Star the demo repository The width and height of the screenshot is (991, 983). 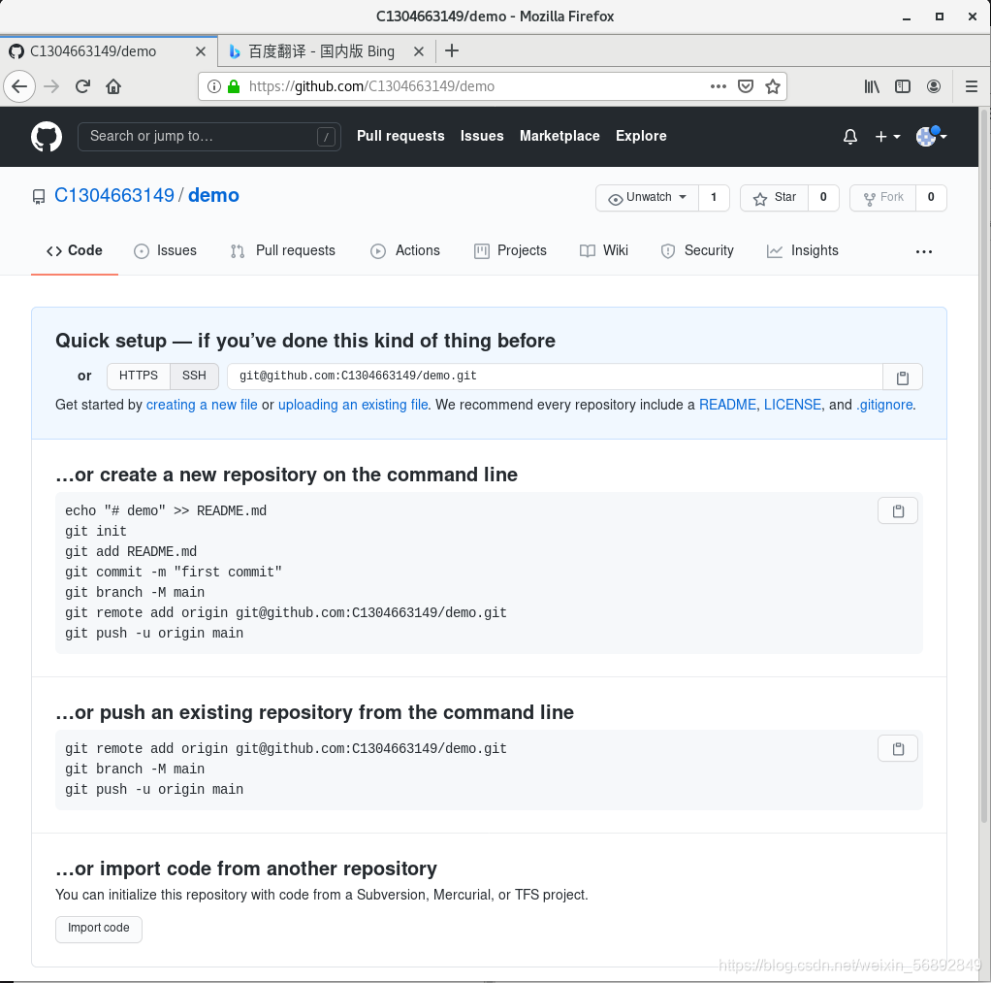(x=774, y=197)
